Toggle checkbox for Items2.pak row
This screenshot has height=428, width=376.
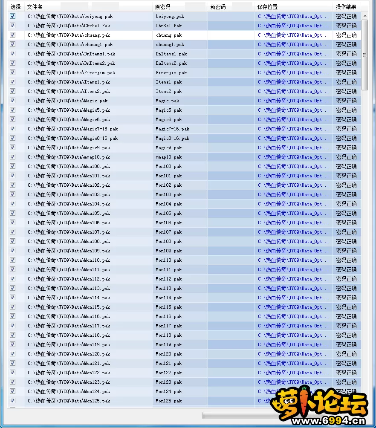pos(12,91)
